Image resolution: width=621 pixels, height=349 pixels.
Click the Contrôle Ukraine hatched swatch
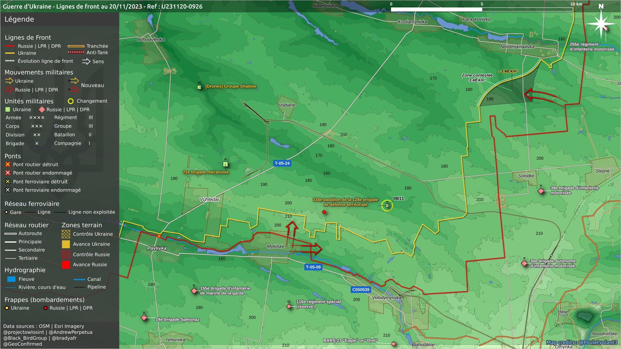point(66,234)
